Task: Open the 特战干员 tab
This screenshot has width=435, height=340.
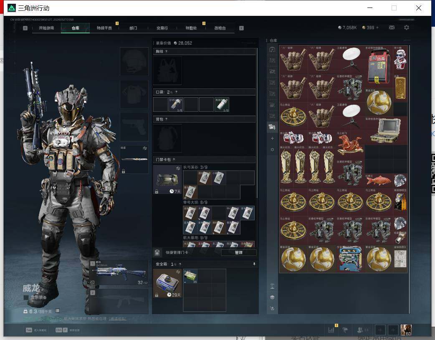Action: (104, 28)
